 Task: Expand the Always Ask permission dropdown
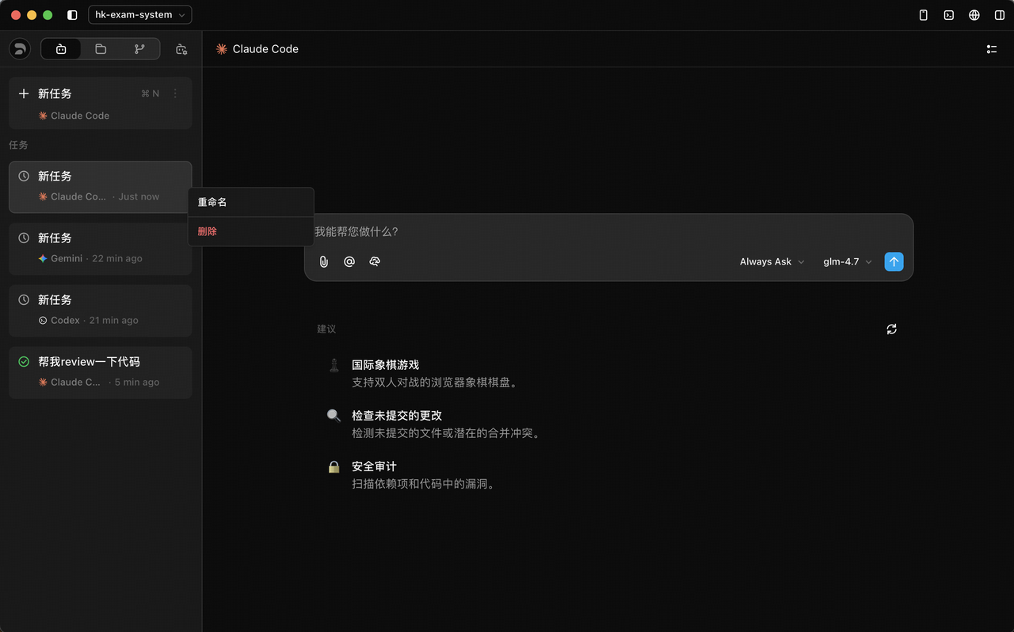coord(772,261)
